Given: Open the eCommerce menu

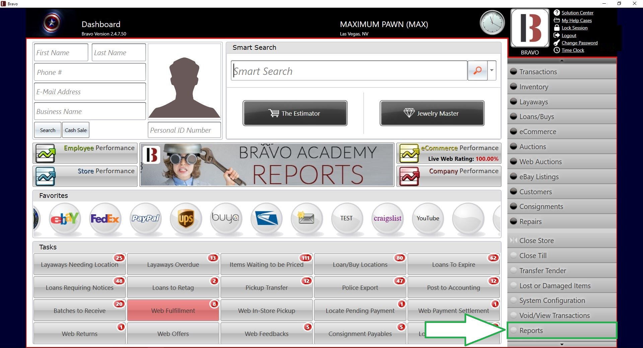Looking at the screenshot, I should [562, 132].
